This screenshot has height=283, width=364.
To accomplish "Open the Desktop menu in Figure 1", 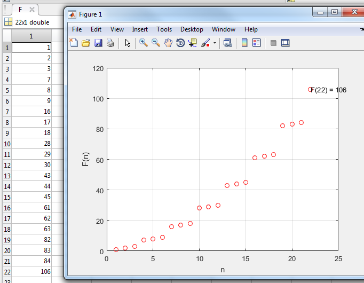I will coord(192,29).
